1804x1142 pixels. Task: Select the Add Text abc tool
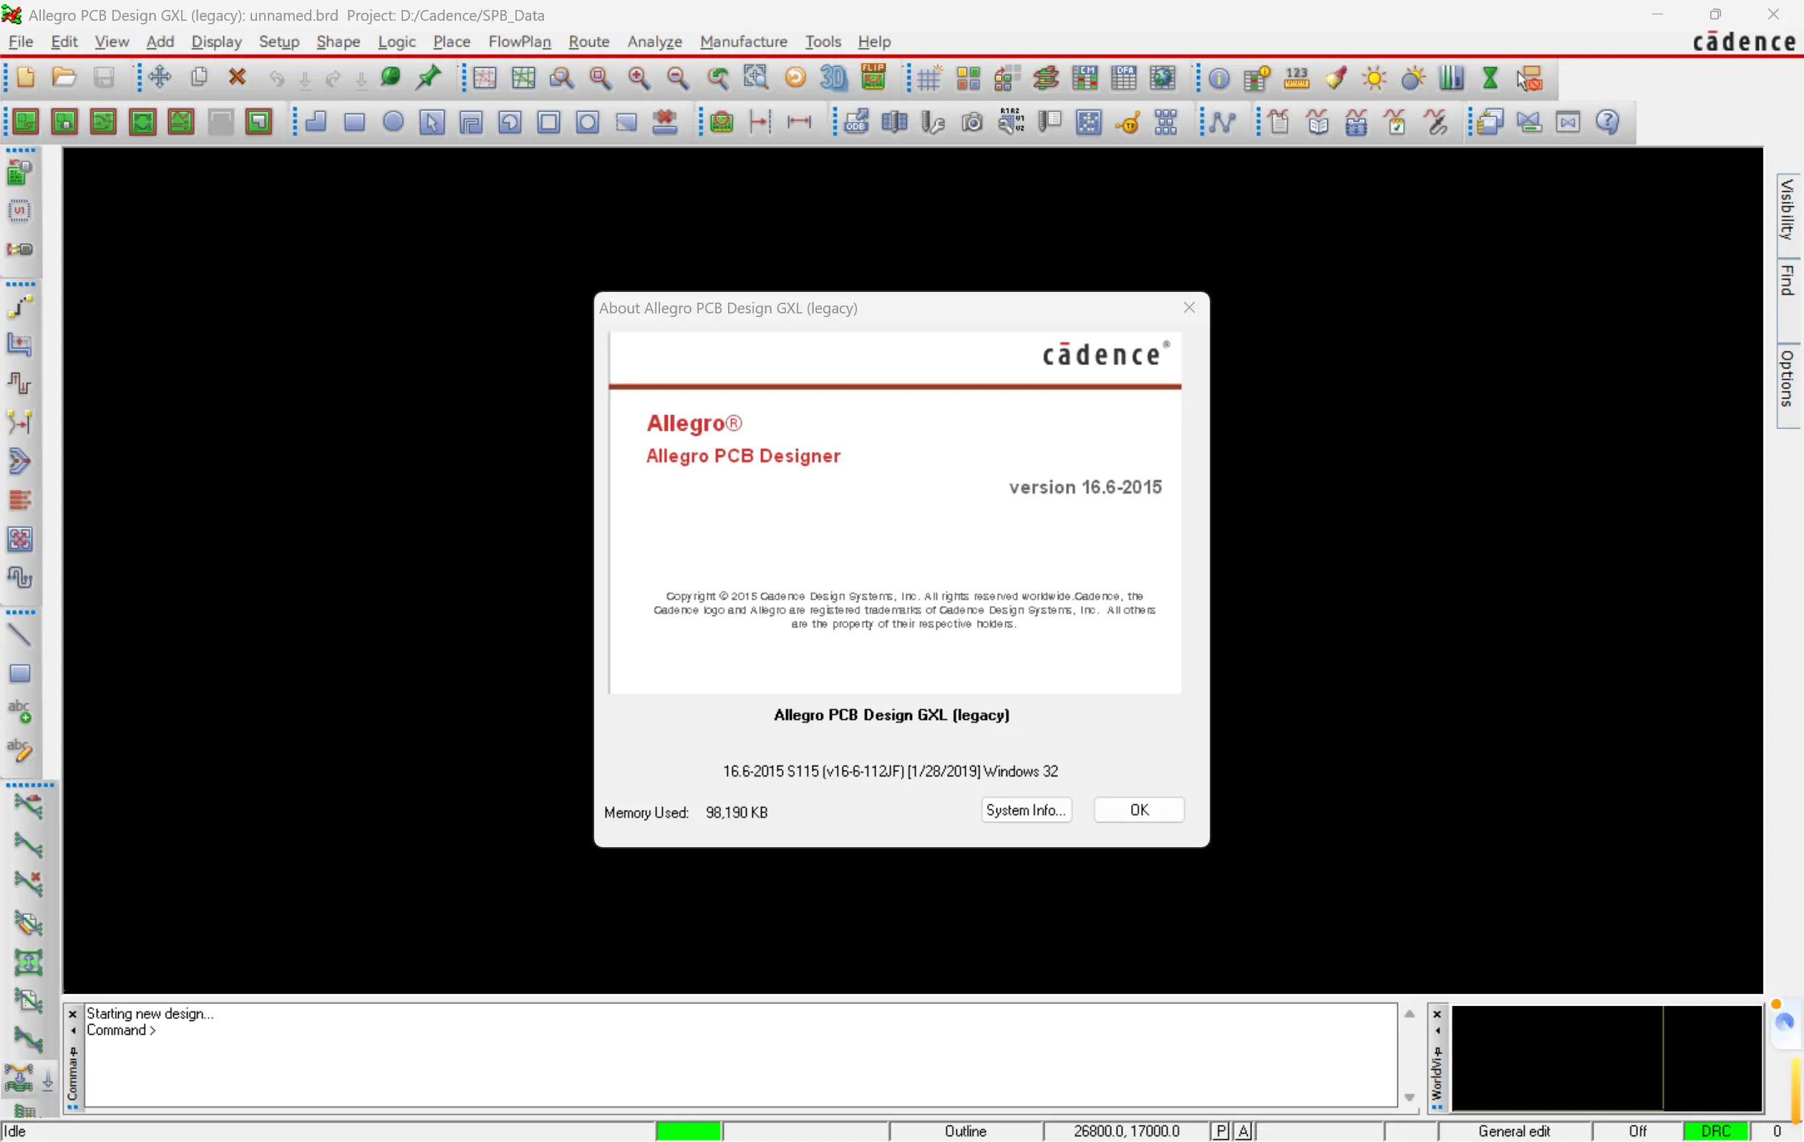[20, 711]
